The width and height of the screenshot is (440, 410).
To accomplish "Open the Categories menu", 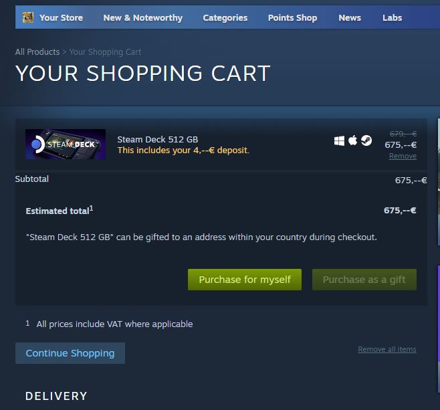I will click(x=225, y=17).
